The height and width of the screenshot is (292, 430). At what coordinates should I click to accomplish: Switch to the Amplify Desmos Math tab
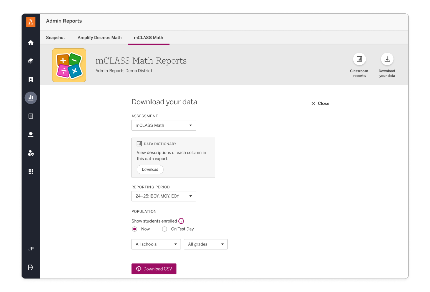(x=99, y=38)
